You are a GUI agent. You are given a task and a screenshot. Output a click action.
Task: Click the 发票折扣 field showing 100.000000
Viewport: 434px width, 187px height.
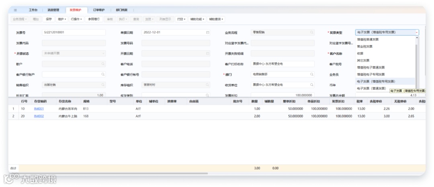click(283, 95)
